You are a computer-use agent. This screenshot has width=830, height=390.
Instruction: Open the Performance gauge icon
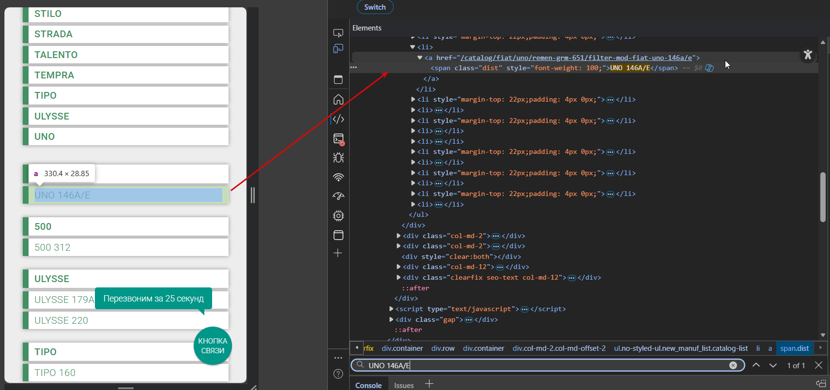point(338,196)
